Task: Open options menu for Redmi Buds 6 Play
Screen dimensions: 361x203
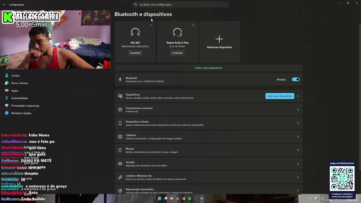Action: (193, 25)
